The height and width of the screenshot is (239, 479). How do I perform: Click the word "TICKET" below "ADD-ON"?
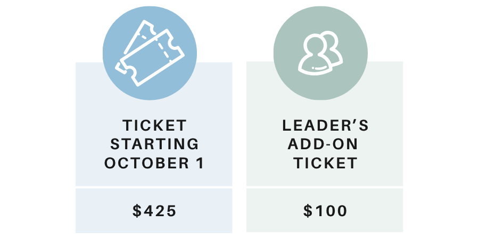(x=325, y=163)
